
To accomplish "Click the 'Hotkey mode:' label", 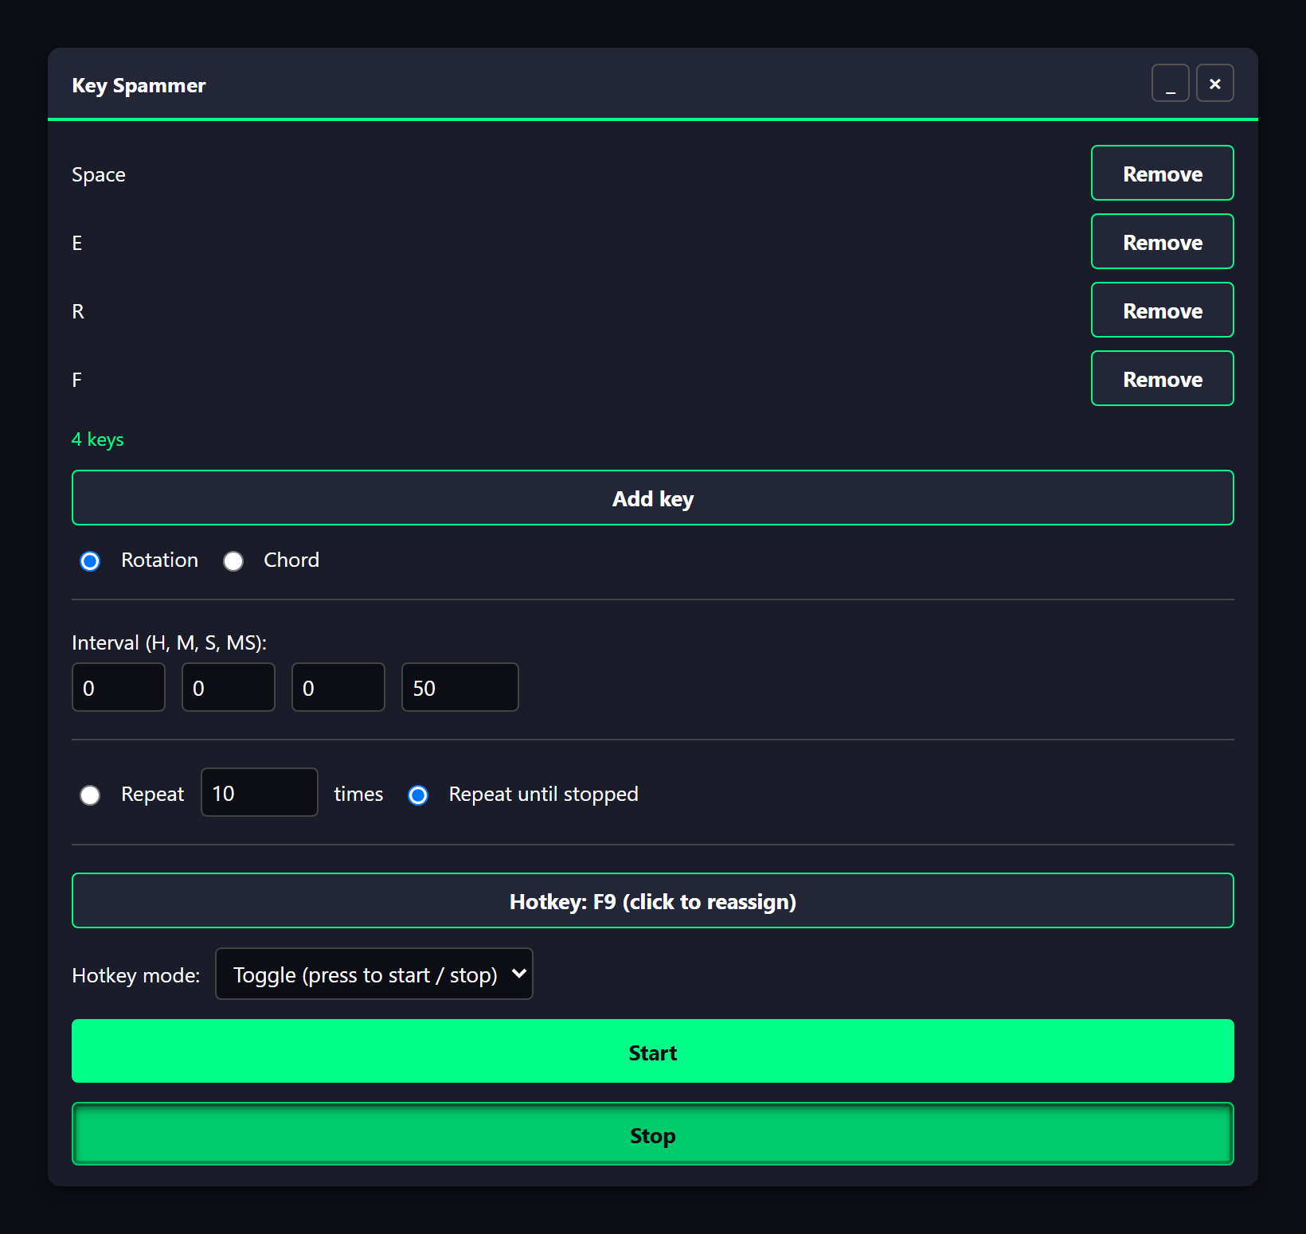I will pos(135,975).
